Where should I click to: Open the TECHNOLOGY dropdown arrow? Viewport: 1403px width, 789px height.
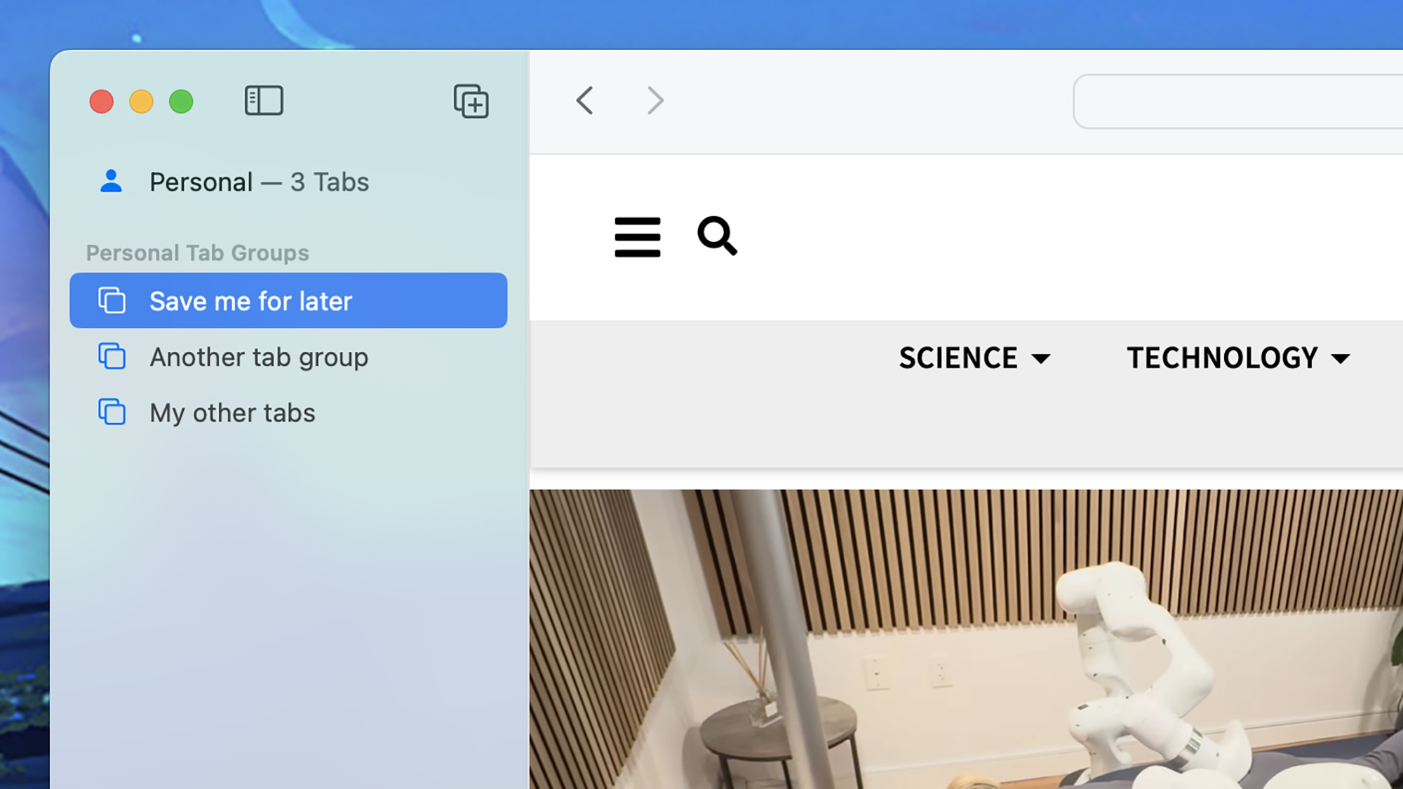point(1342,358)
